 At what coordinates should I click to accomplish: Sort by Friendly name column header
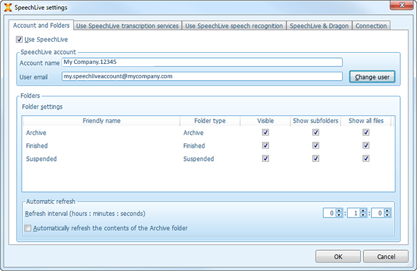tap(102, 121)
